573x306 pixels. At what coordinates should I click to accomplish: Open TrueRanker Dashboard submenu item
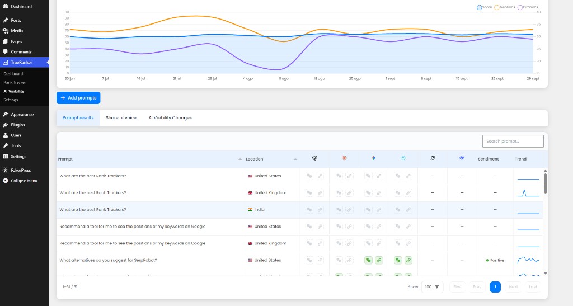coord(13,74)
